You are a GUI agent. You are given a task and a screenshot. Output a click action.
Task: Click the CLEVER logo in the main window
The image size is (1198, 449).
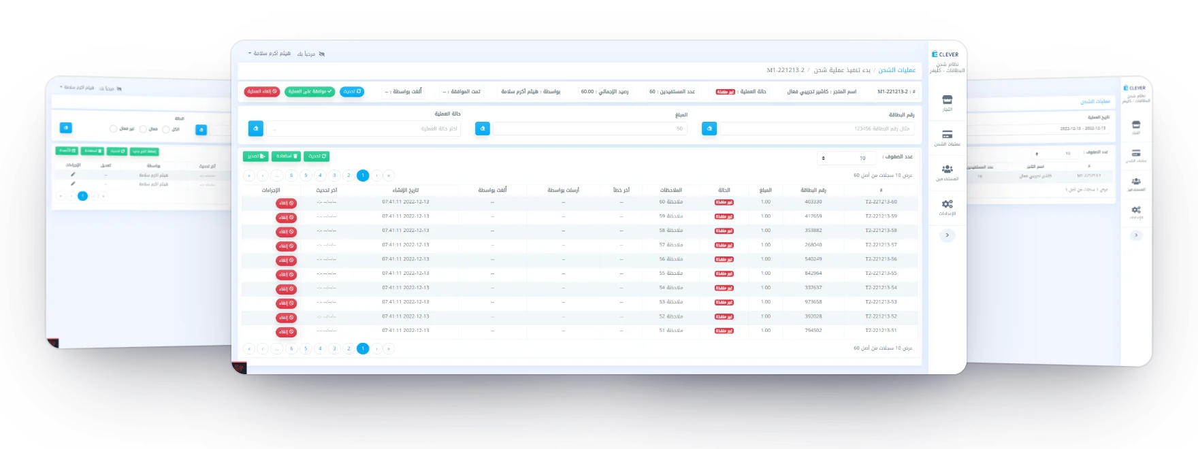click(x=945, y=54)
